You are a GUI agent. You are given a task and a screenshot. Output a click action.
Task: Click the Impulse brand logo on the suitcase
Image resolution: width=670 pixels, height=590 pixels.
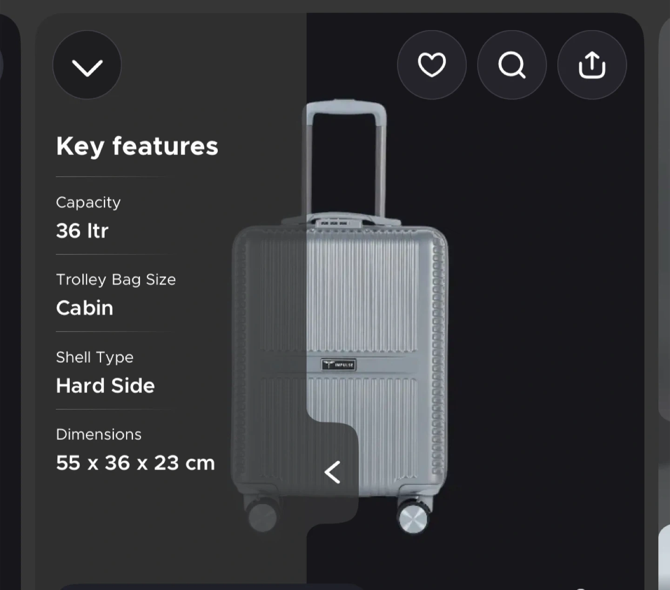(339, 365)
